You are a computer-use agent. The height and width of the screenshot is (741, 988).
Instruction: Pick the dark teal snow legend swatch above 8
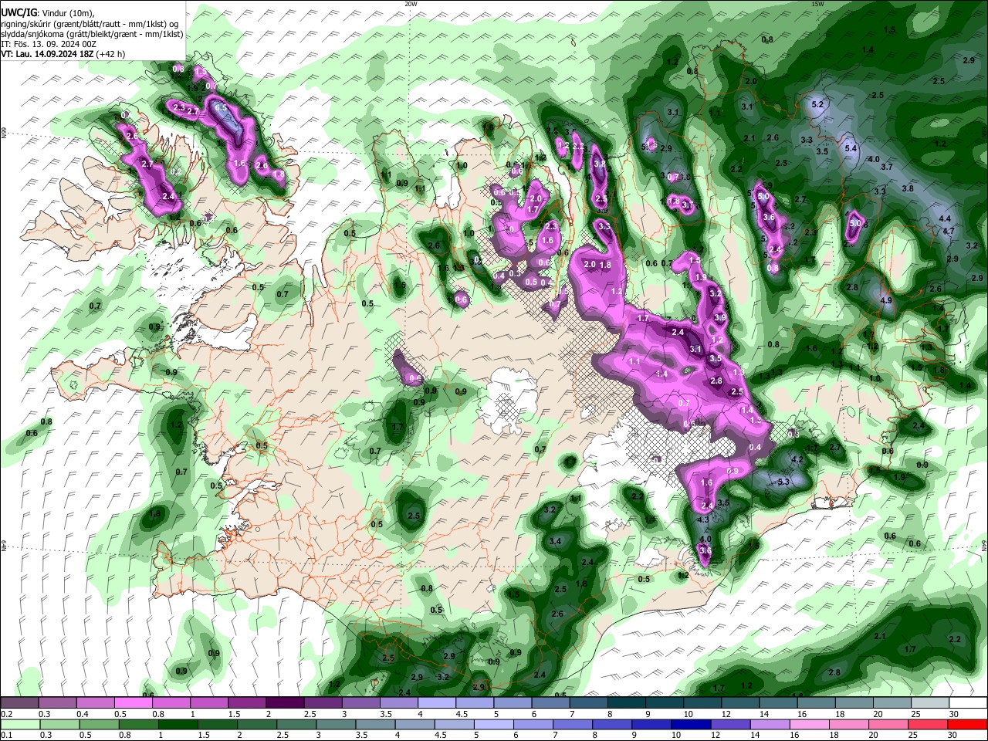point(627,703)
